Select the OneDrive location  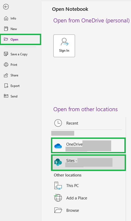point(88,146)
